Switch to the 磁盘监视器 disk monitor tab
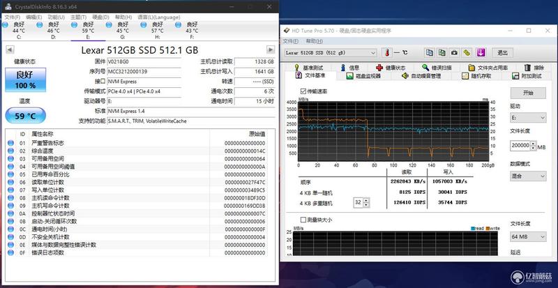This screenshot has height=288, width=558. (363, 76)
